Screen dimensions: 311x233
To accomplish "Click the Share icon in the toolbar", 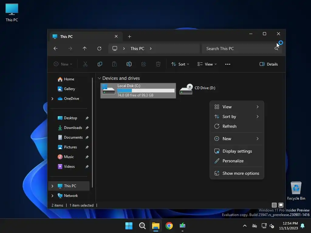I will tap(144, 64).
